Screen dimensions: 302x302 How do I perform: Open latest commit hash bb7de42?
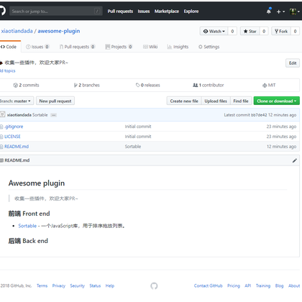click(x=259, y=115)
